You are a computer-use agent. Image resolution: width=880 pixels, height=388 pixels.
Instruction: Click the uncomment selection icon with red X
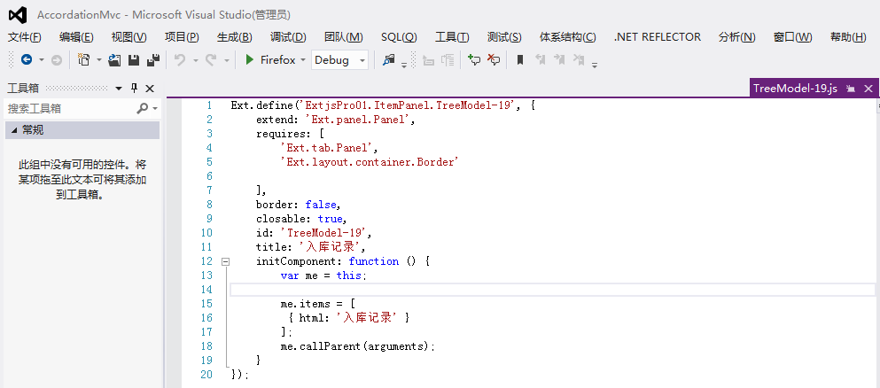(x=494, y=60)
